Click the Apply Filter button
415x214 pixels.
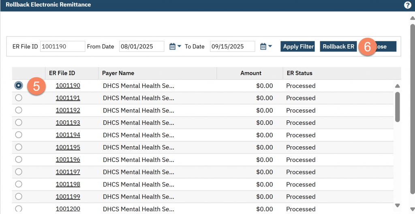298,47
